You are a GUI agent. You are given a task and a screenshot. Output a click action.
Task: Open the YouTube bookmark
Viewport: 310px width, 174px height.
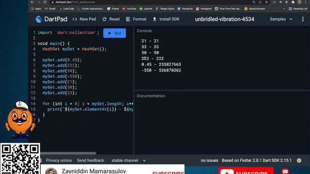tap(129, 9)
